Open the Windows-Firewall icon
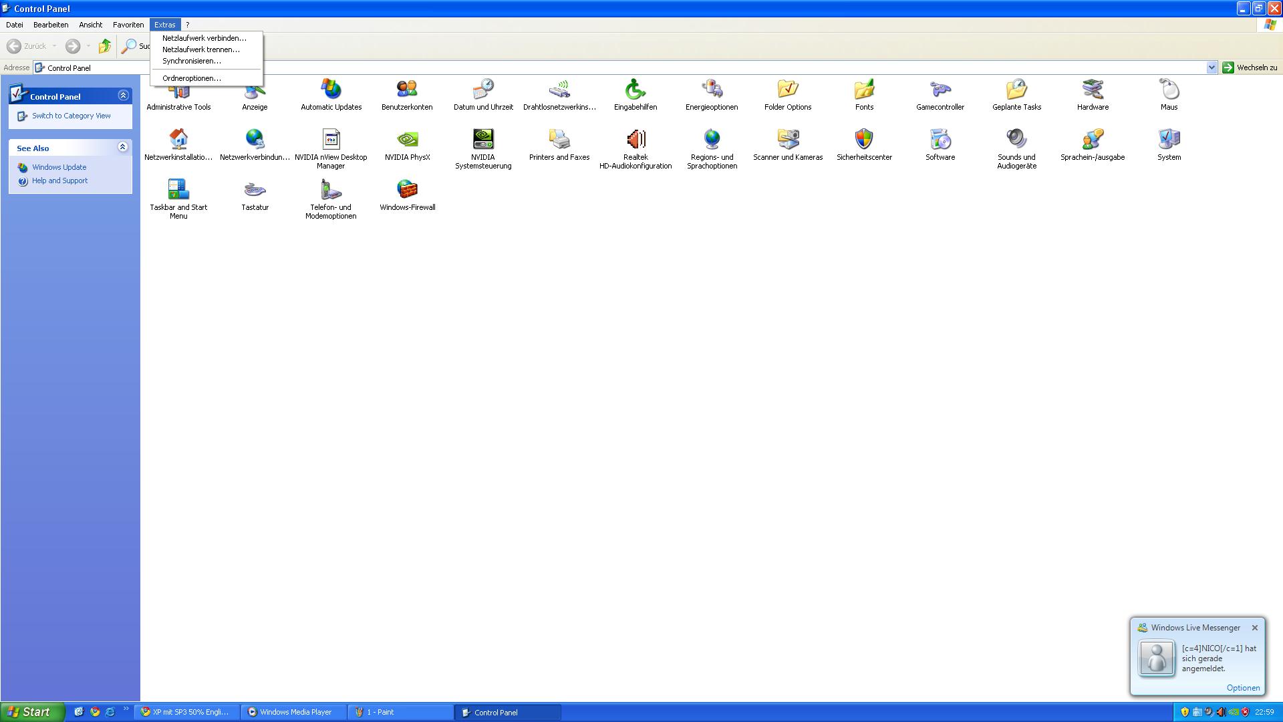 [x=407, y=190]
